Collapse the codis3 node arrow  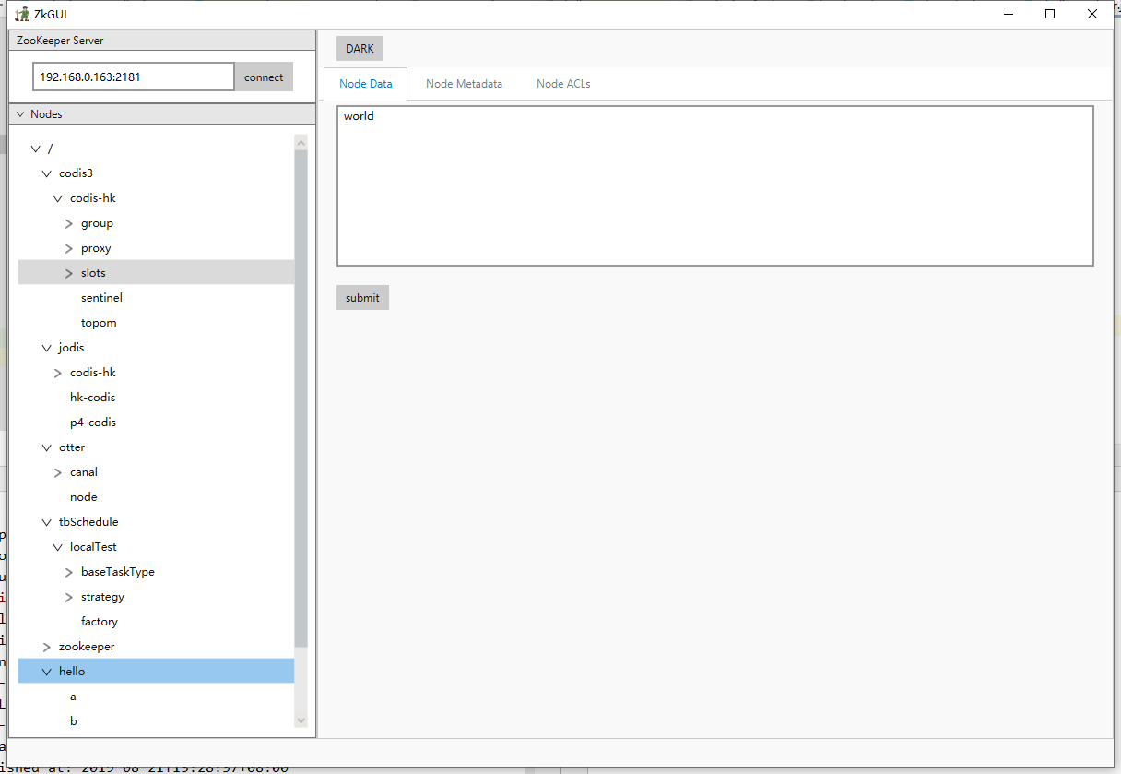[47, 173]
